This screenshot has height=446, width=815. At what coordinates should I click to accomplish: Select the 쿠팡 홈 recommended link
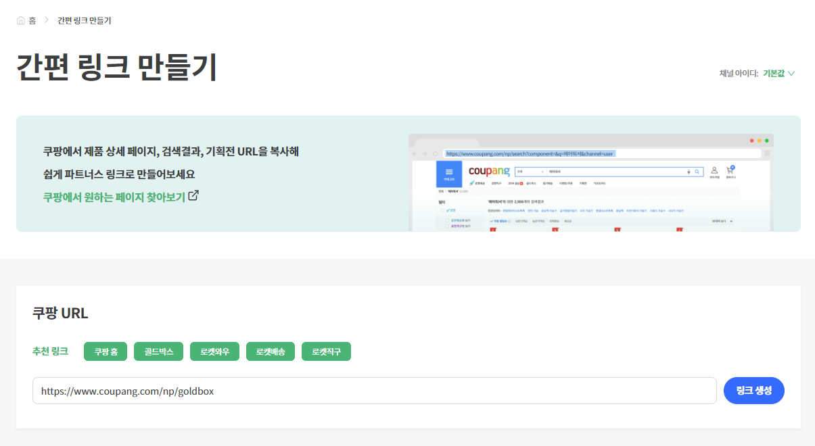[x=106, y=351]
